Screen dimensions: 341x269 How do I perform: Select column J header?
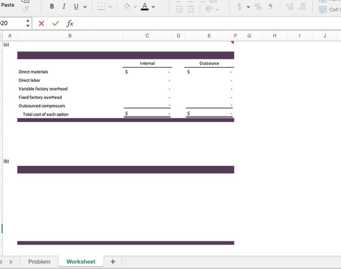[325, 36]
